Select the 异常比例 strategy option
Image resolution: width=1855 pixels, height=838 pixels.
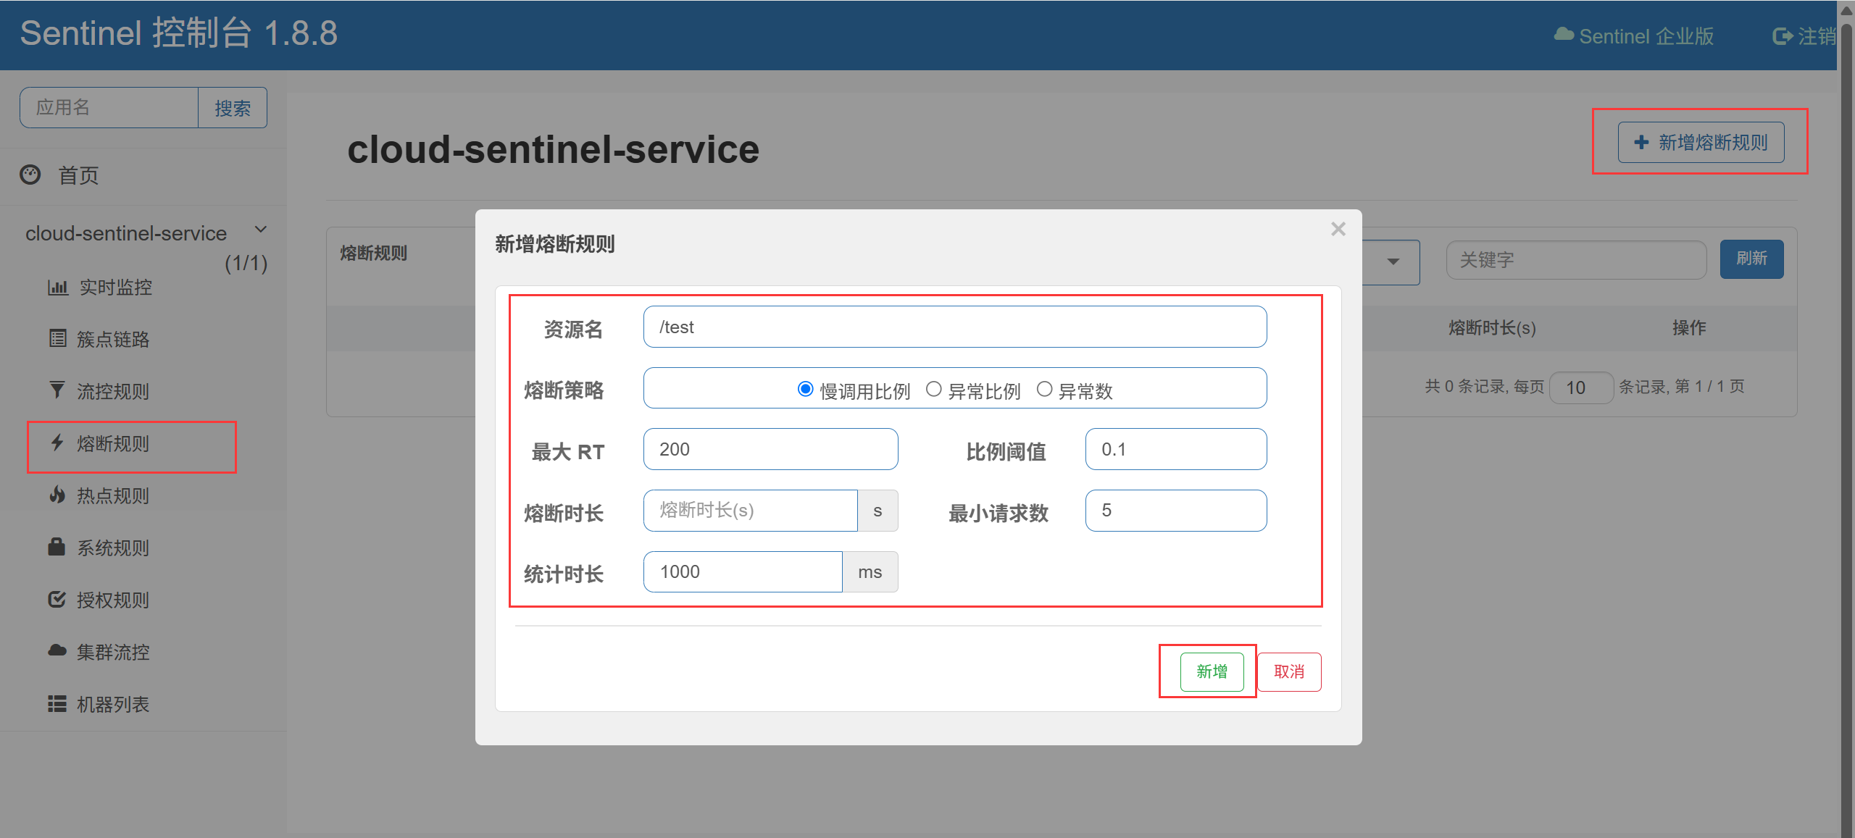pyautogui.click(x=934, y=389)
